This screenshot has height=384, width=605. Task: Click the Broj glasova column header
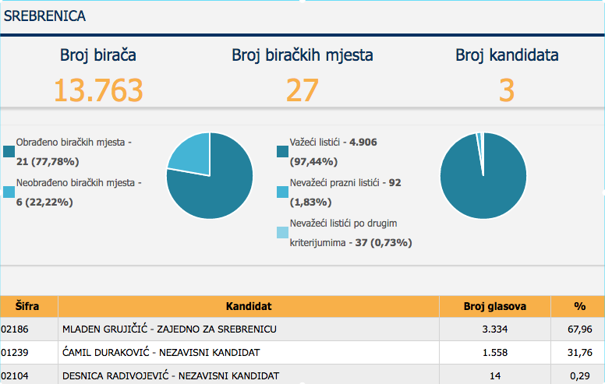click(x=494, y=306)
